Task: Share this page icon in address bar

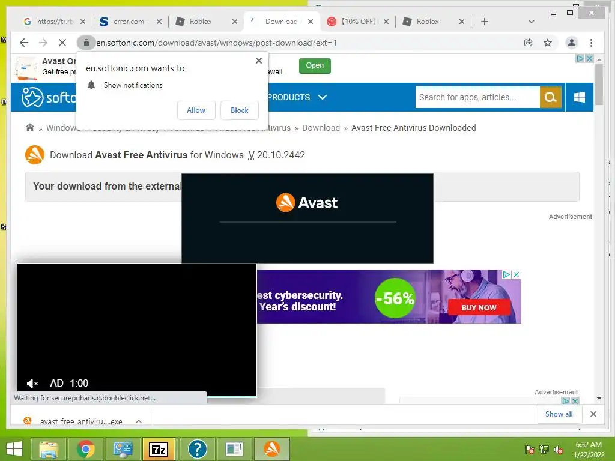Action: (x=529, y=43)
